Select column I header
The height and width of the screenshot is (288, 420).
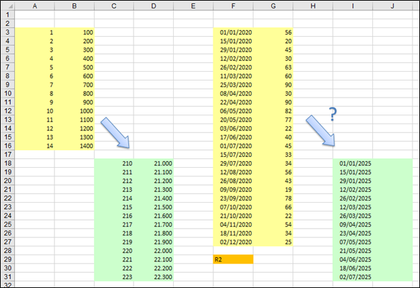[352, 6]
